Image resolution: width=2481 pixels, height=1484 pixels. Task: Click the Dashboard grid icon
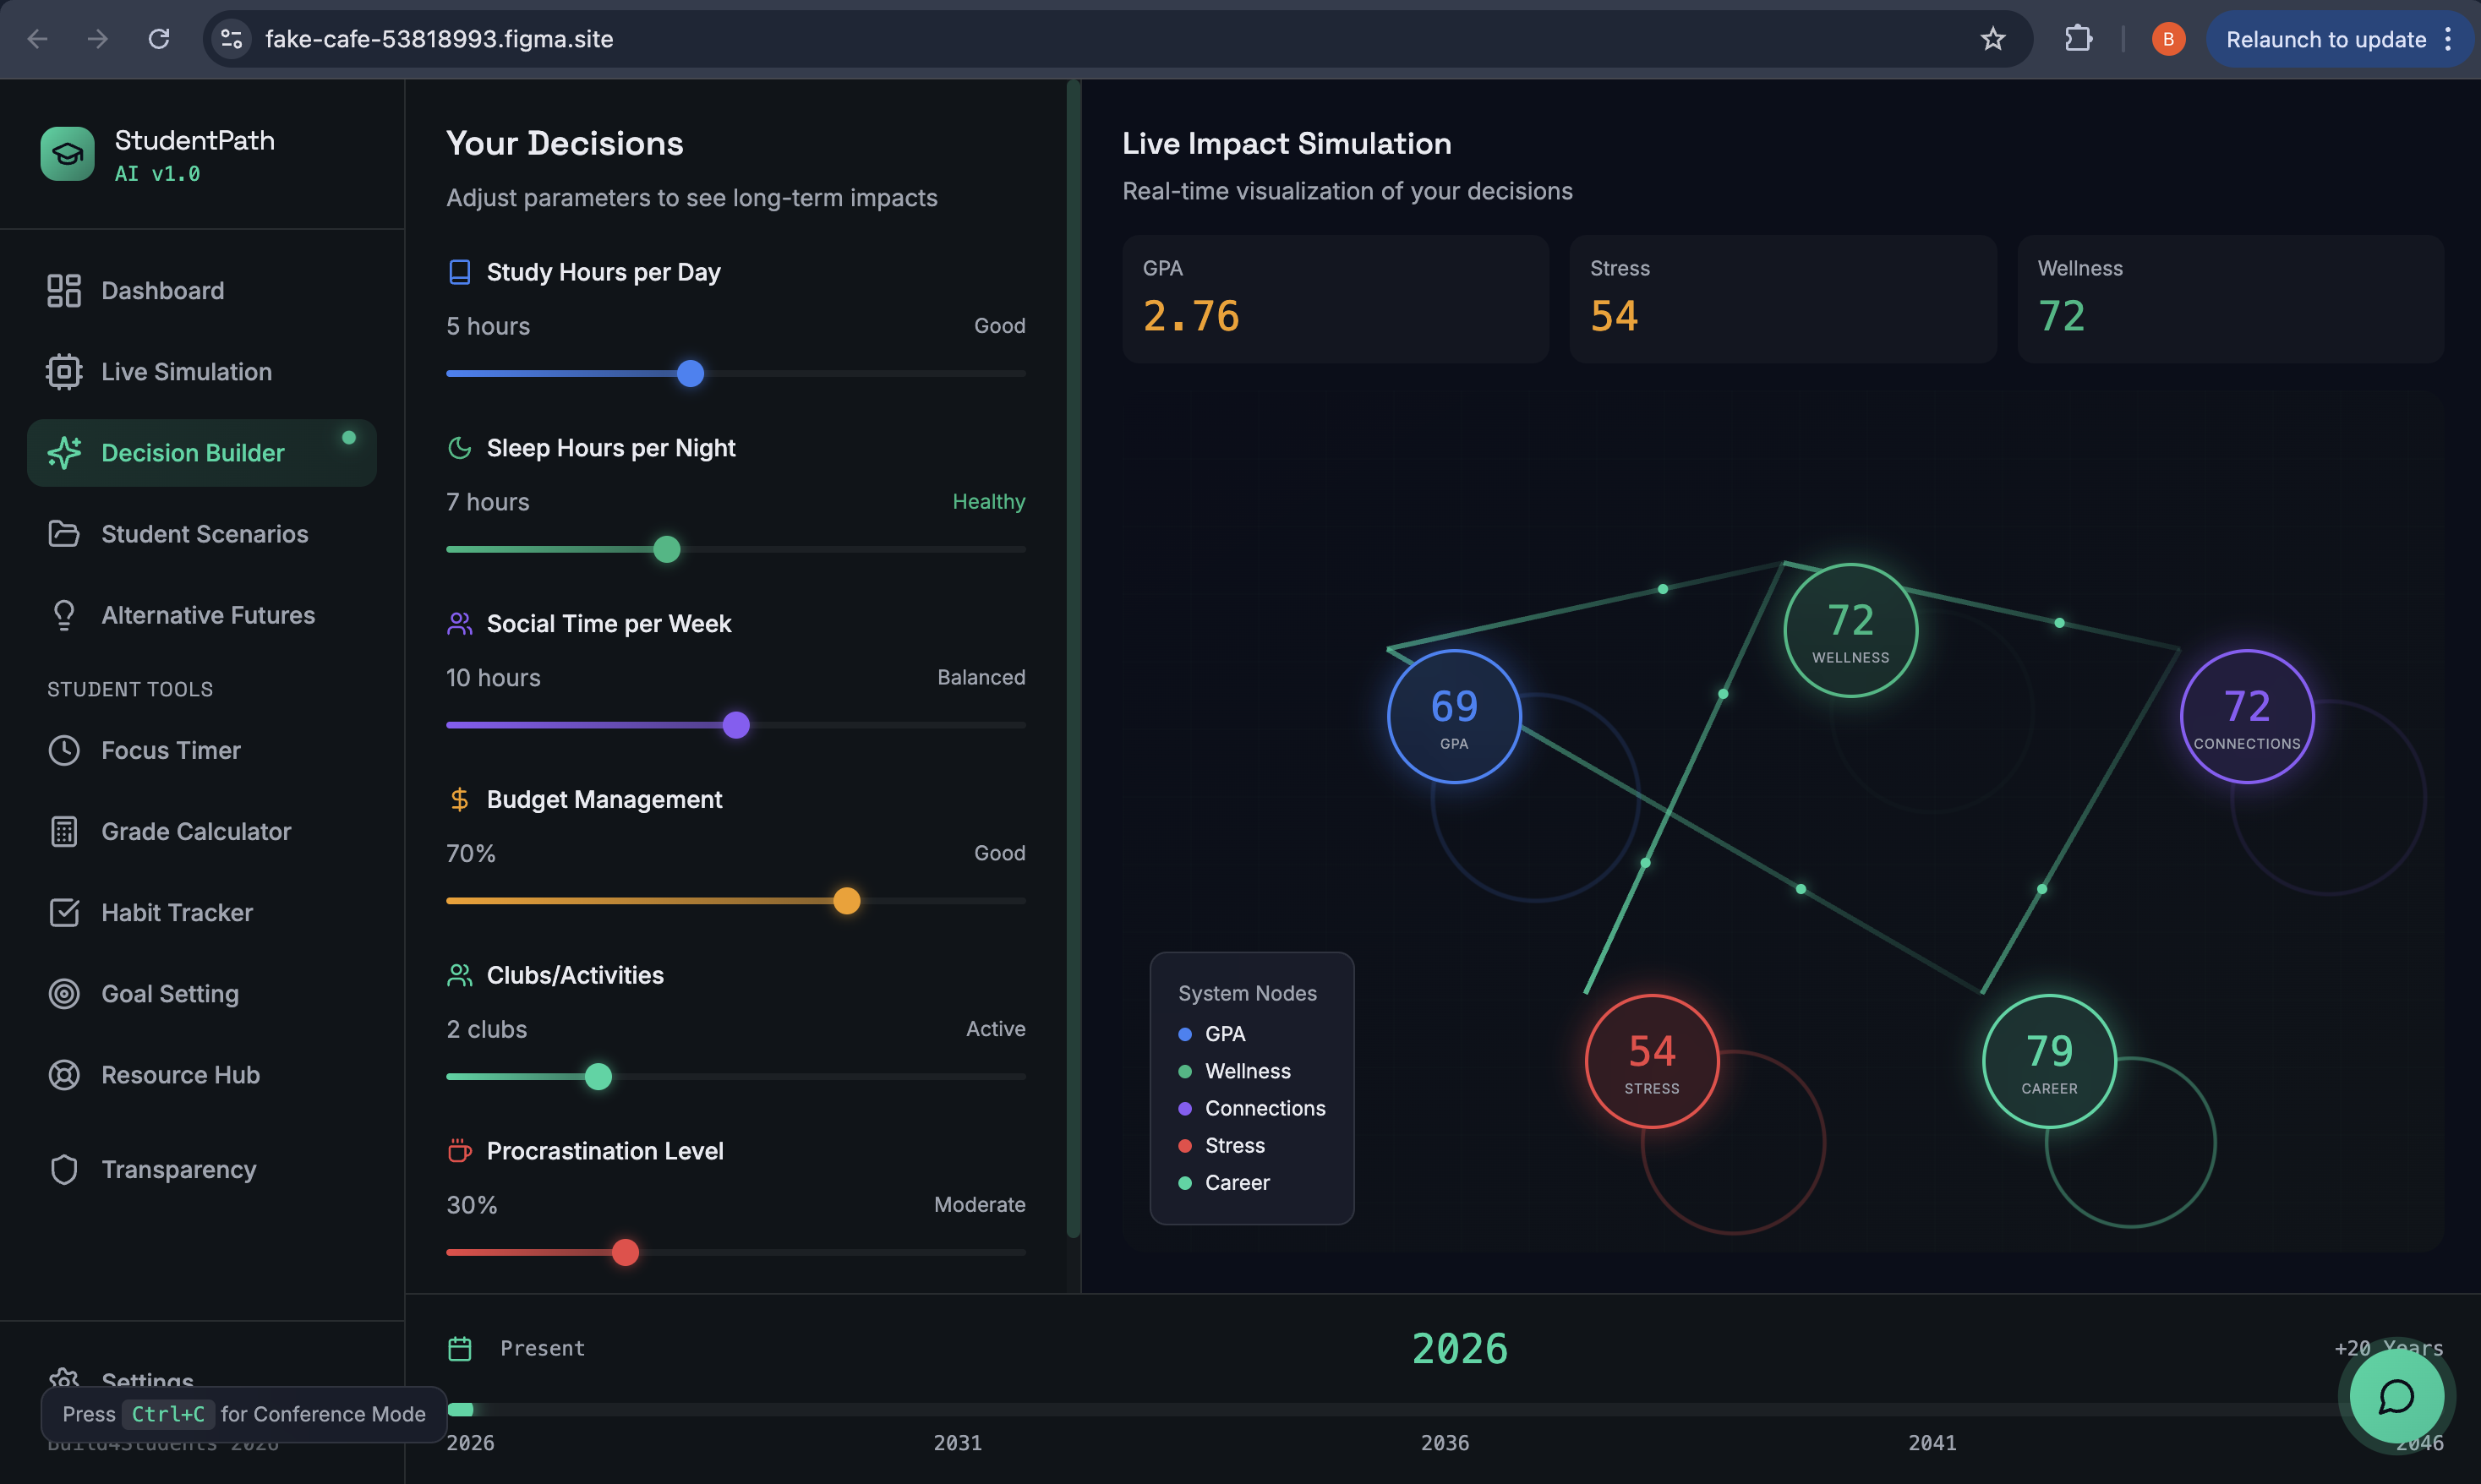point(64,291)
